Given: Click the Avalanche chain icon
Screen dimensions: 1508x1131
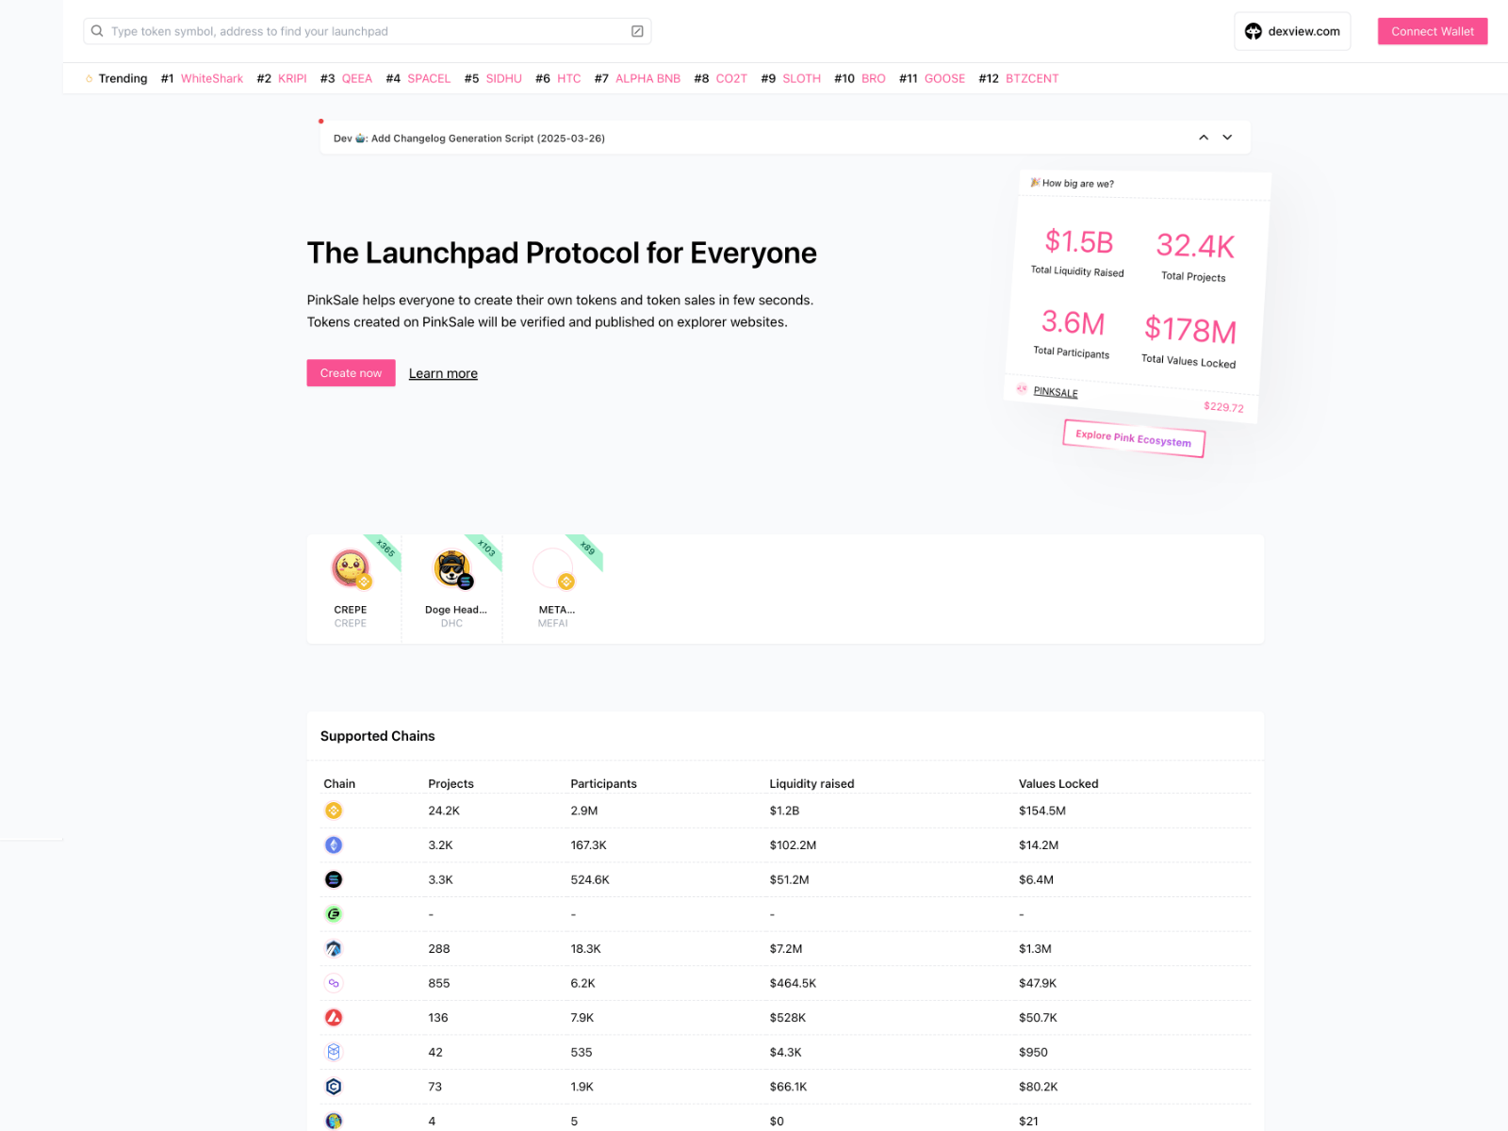Looking at the screenshot, I should coord(334,1018).
